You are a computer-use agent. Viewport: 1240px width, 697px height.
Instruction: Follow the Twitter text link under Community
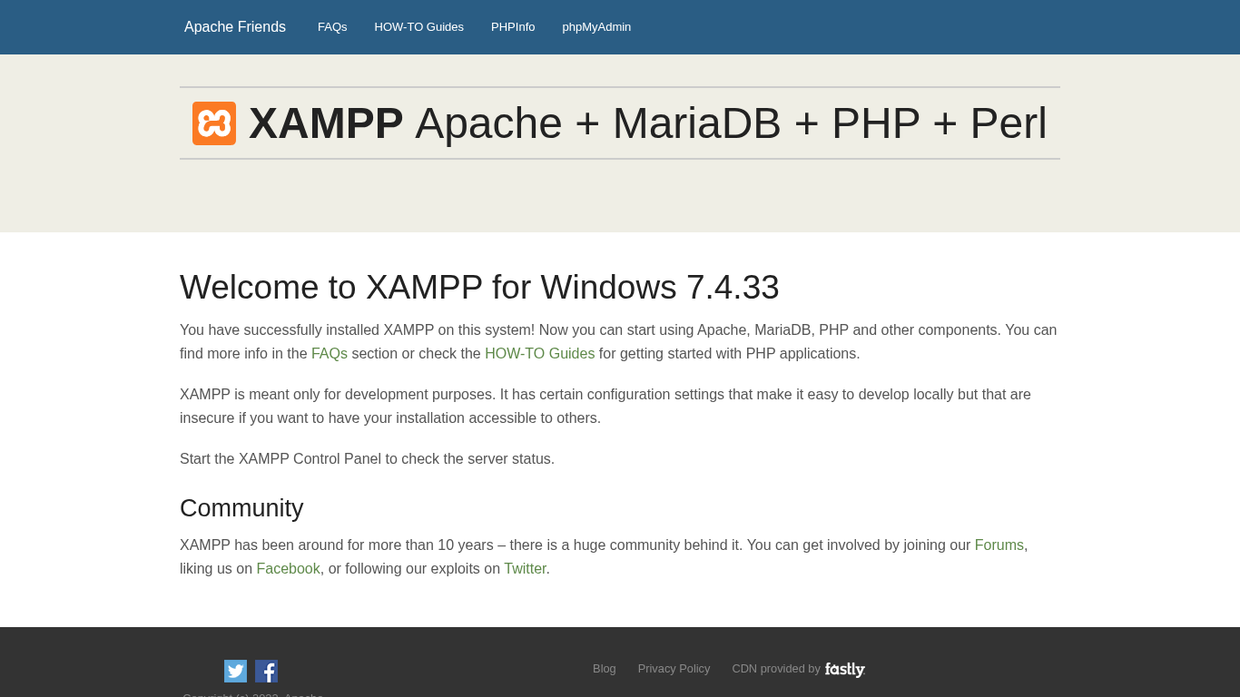pyautogui.click(x=525, y=569)
